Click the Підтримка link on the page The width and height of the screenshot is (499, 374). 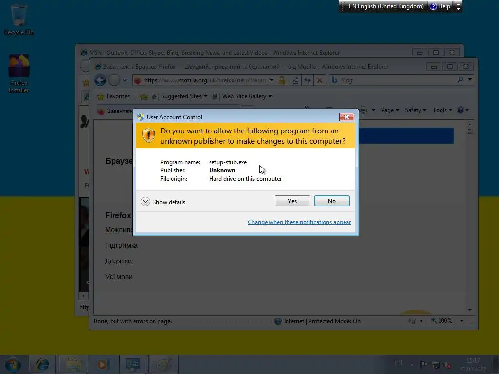pyautogui.click(x=121, y=245)
